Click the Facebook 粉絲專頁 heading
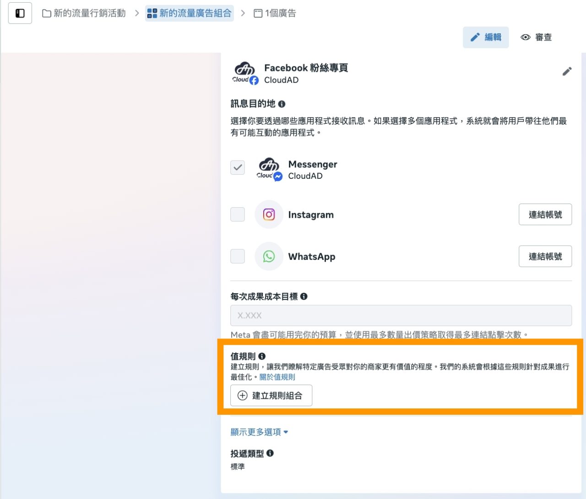 pos(306,68)
